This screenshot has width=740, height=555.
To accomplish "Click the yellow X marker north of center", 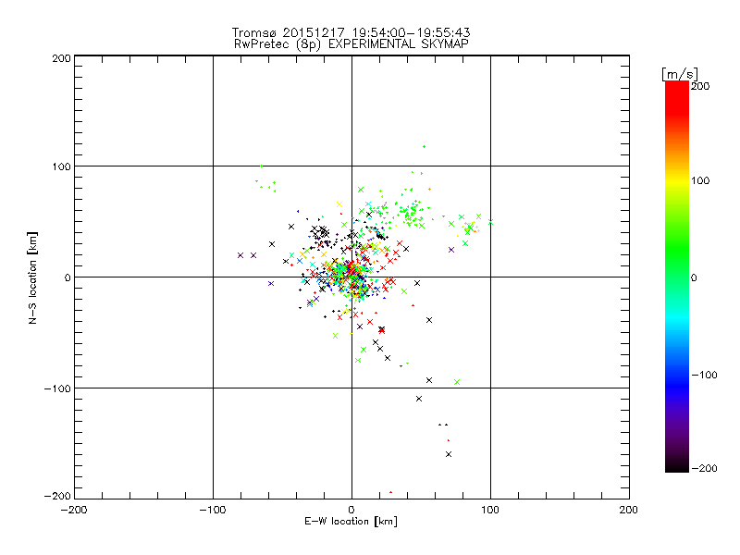I will click(x=339, y=204).
